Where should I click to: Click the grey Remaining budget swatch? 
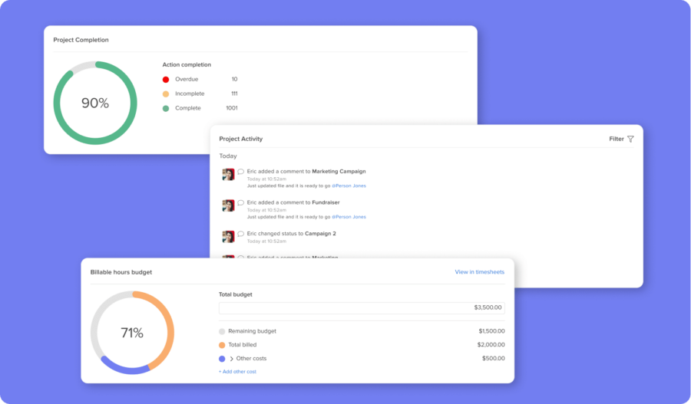[x=223, y=331]
